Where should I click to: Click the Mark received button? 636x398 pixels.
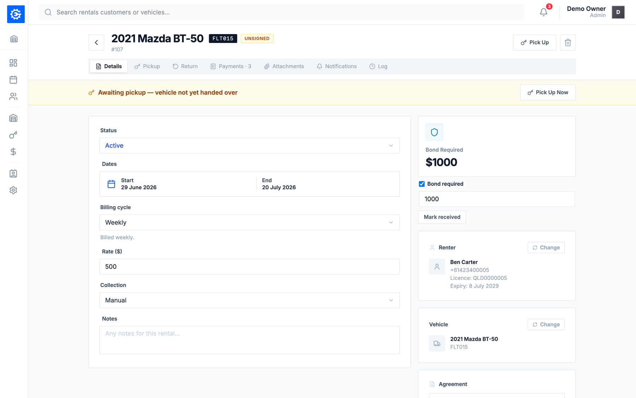[442, 217]
